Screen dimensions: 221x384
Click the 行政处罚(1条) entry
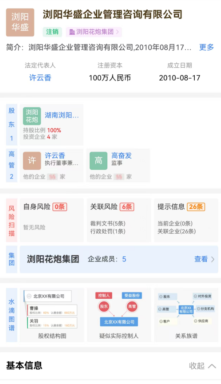point(108,231)
